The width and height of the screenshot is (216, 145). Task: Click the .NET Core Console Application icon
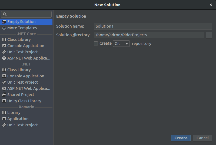[x=4, y=46]
